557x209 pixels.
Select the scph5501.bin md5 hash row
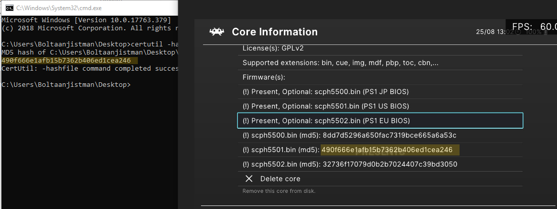point(380,150)
